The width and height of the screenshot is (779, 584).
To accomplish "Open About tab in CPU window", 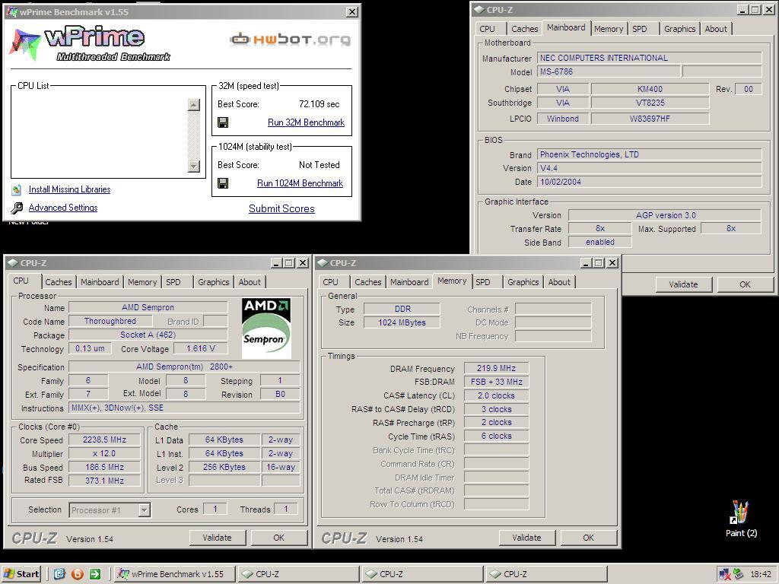I will [250, 282].
